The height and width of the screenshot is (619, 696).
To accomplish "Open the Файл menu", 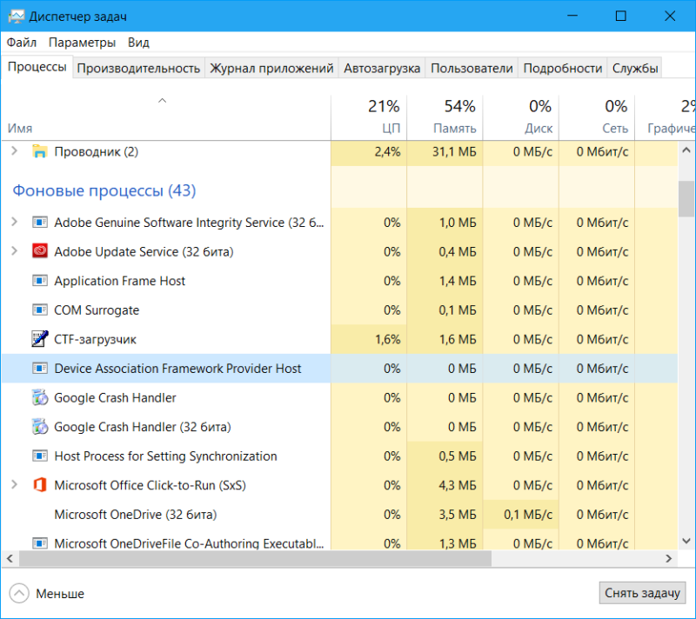I will [x=22, y=43].
